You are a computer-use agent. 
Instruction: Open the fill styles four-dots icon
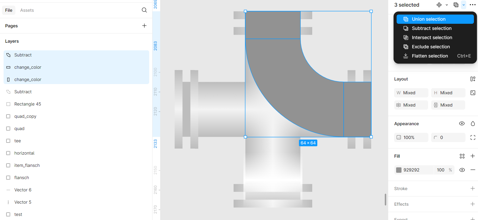[462, 156]
